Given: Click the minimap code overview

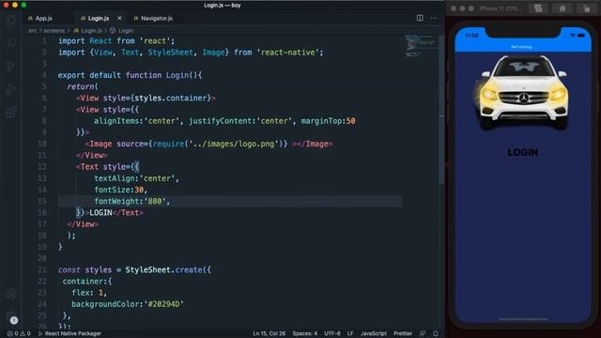Looking at the screenshot, I should pyautogui.click(x=421, y=46).
